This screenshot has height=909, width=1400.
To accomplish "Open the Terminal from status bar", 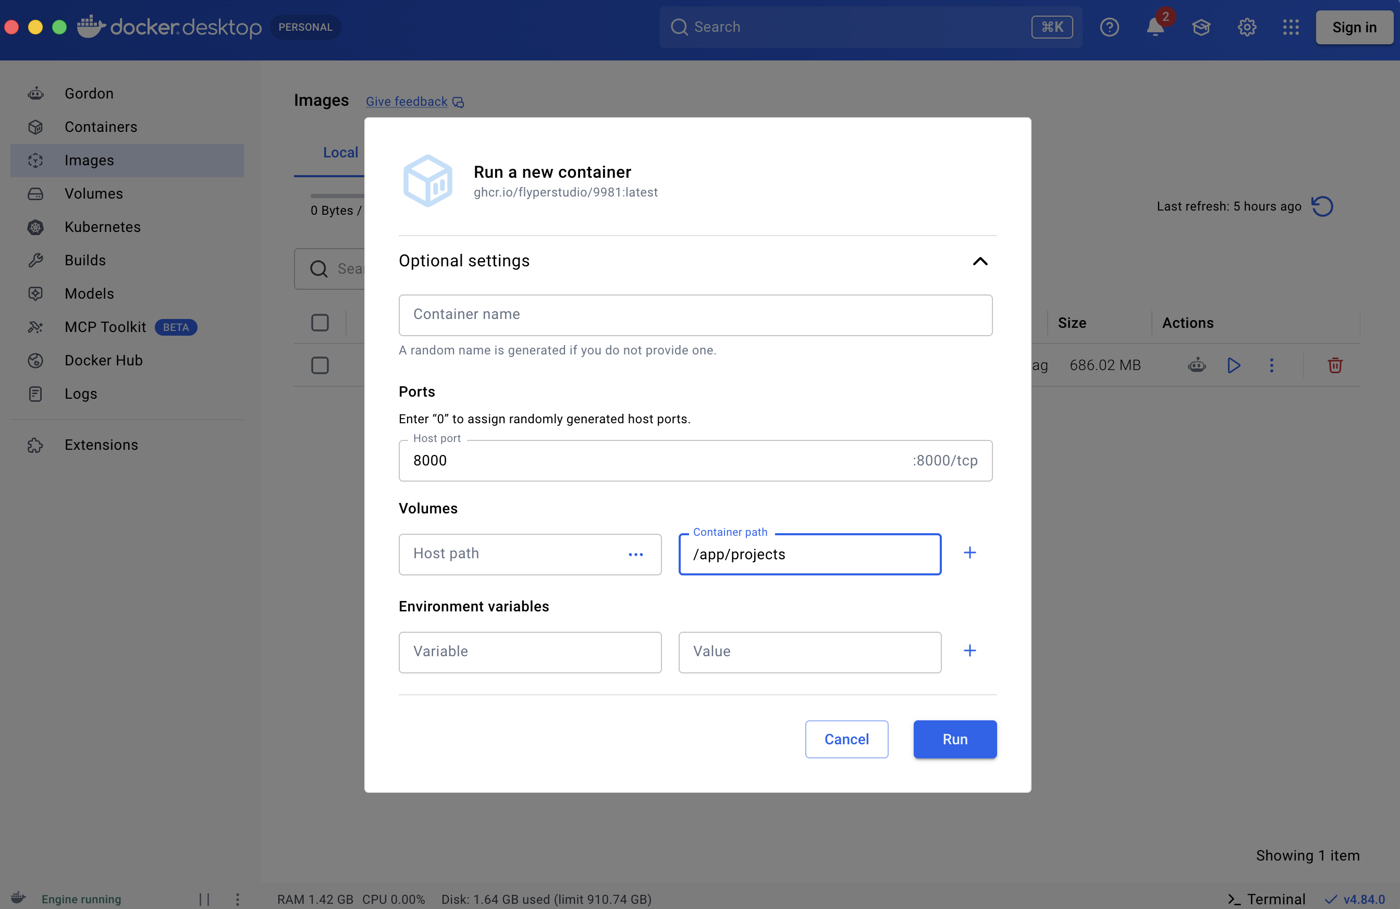I will click(x=1266, y=899).
